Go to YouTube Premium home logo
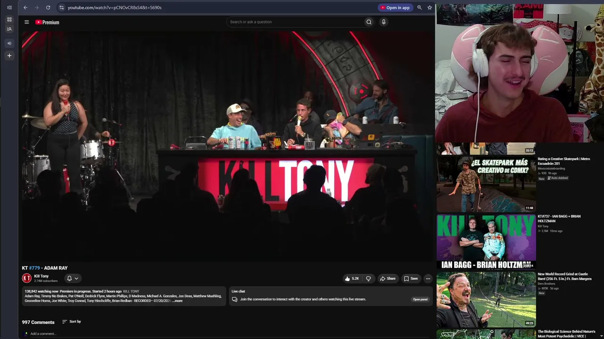The height and width of the screenshot is (339, 604). [47, 22]
